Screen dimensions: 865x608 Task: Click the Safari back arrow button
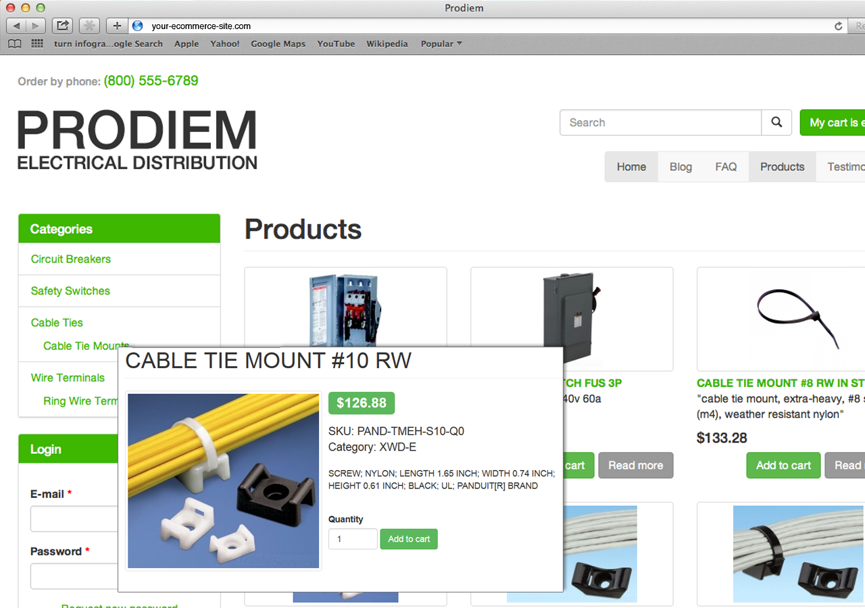coord(16,26)
